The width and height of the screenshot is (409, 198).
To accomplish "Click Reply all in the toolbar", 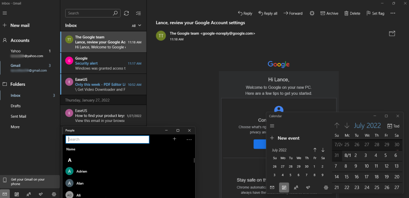I will tap(268, 13).
